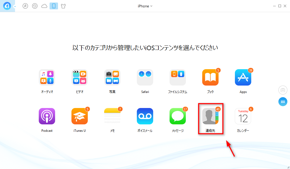290x169 pixels.
Task: Open the カレンダー (Calendar) category
Action: pos(243,116)
